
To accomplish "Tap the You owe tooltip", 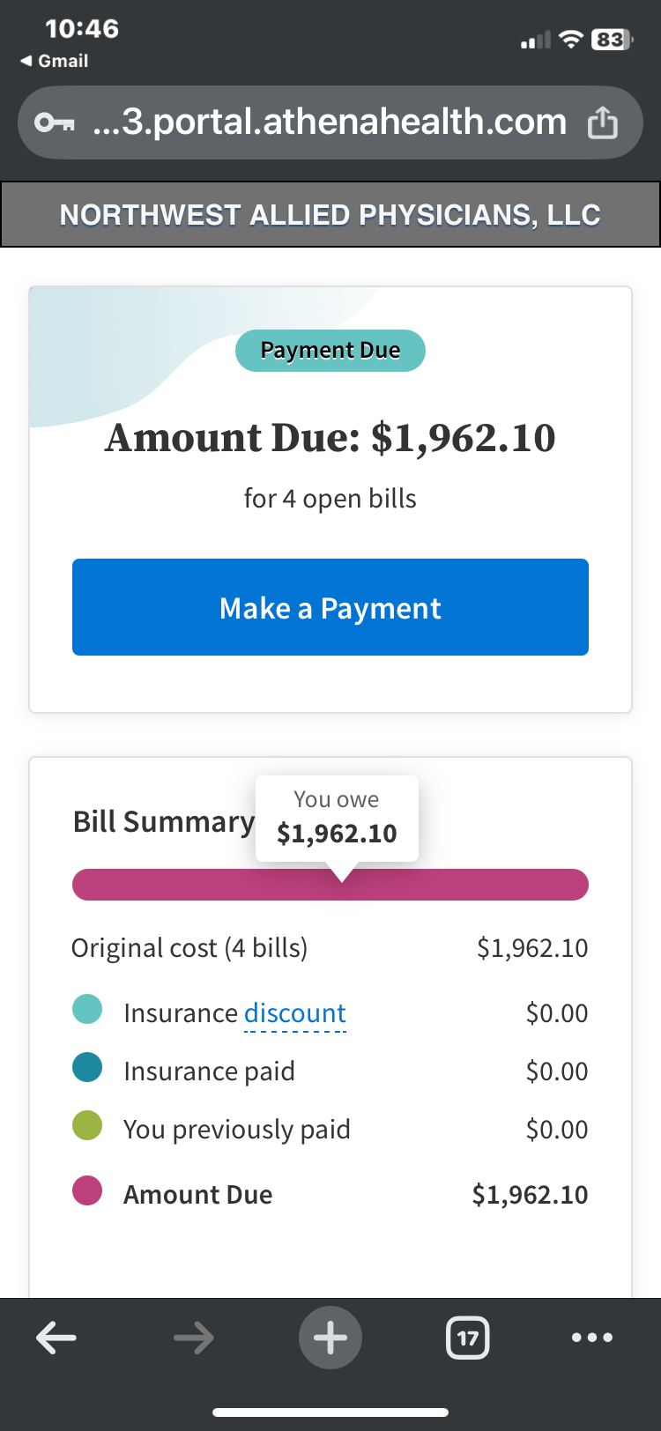I will [337, 819].
